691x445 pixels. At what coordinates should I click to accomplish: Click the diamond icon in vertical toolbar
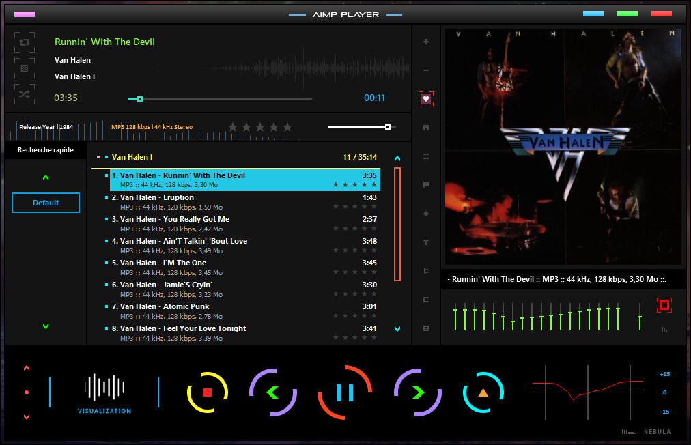tap(425, 213)
